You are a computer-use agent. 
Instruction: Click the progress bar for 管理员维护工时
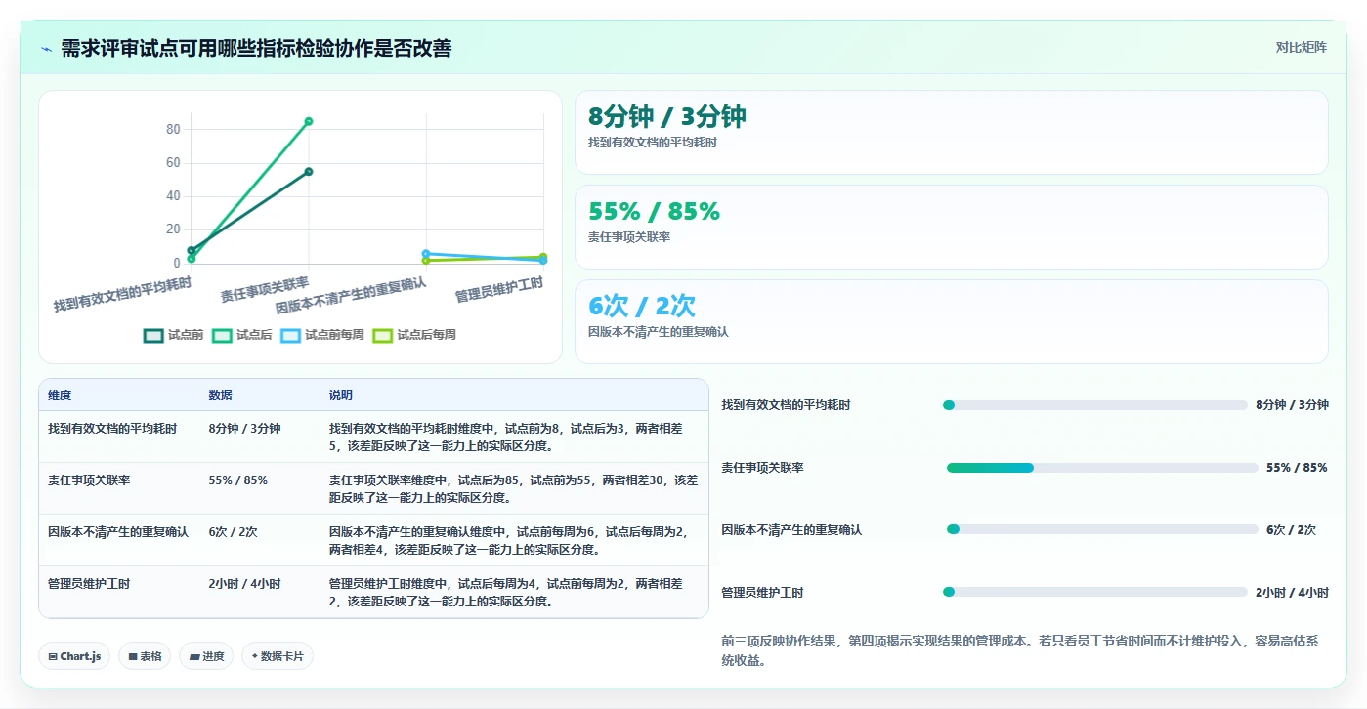[1095, 592]
